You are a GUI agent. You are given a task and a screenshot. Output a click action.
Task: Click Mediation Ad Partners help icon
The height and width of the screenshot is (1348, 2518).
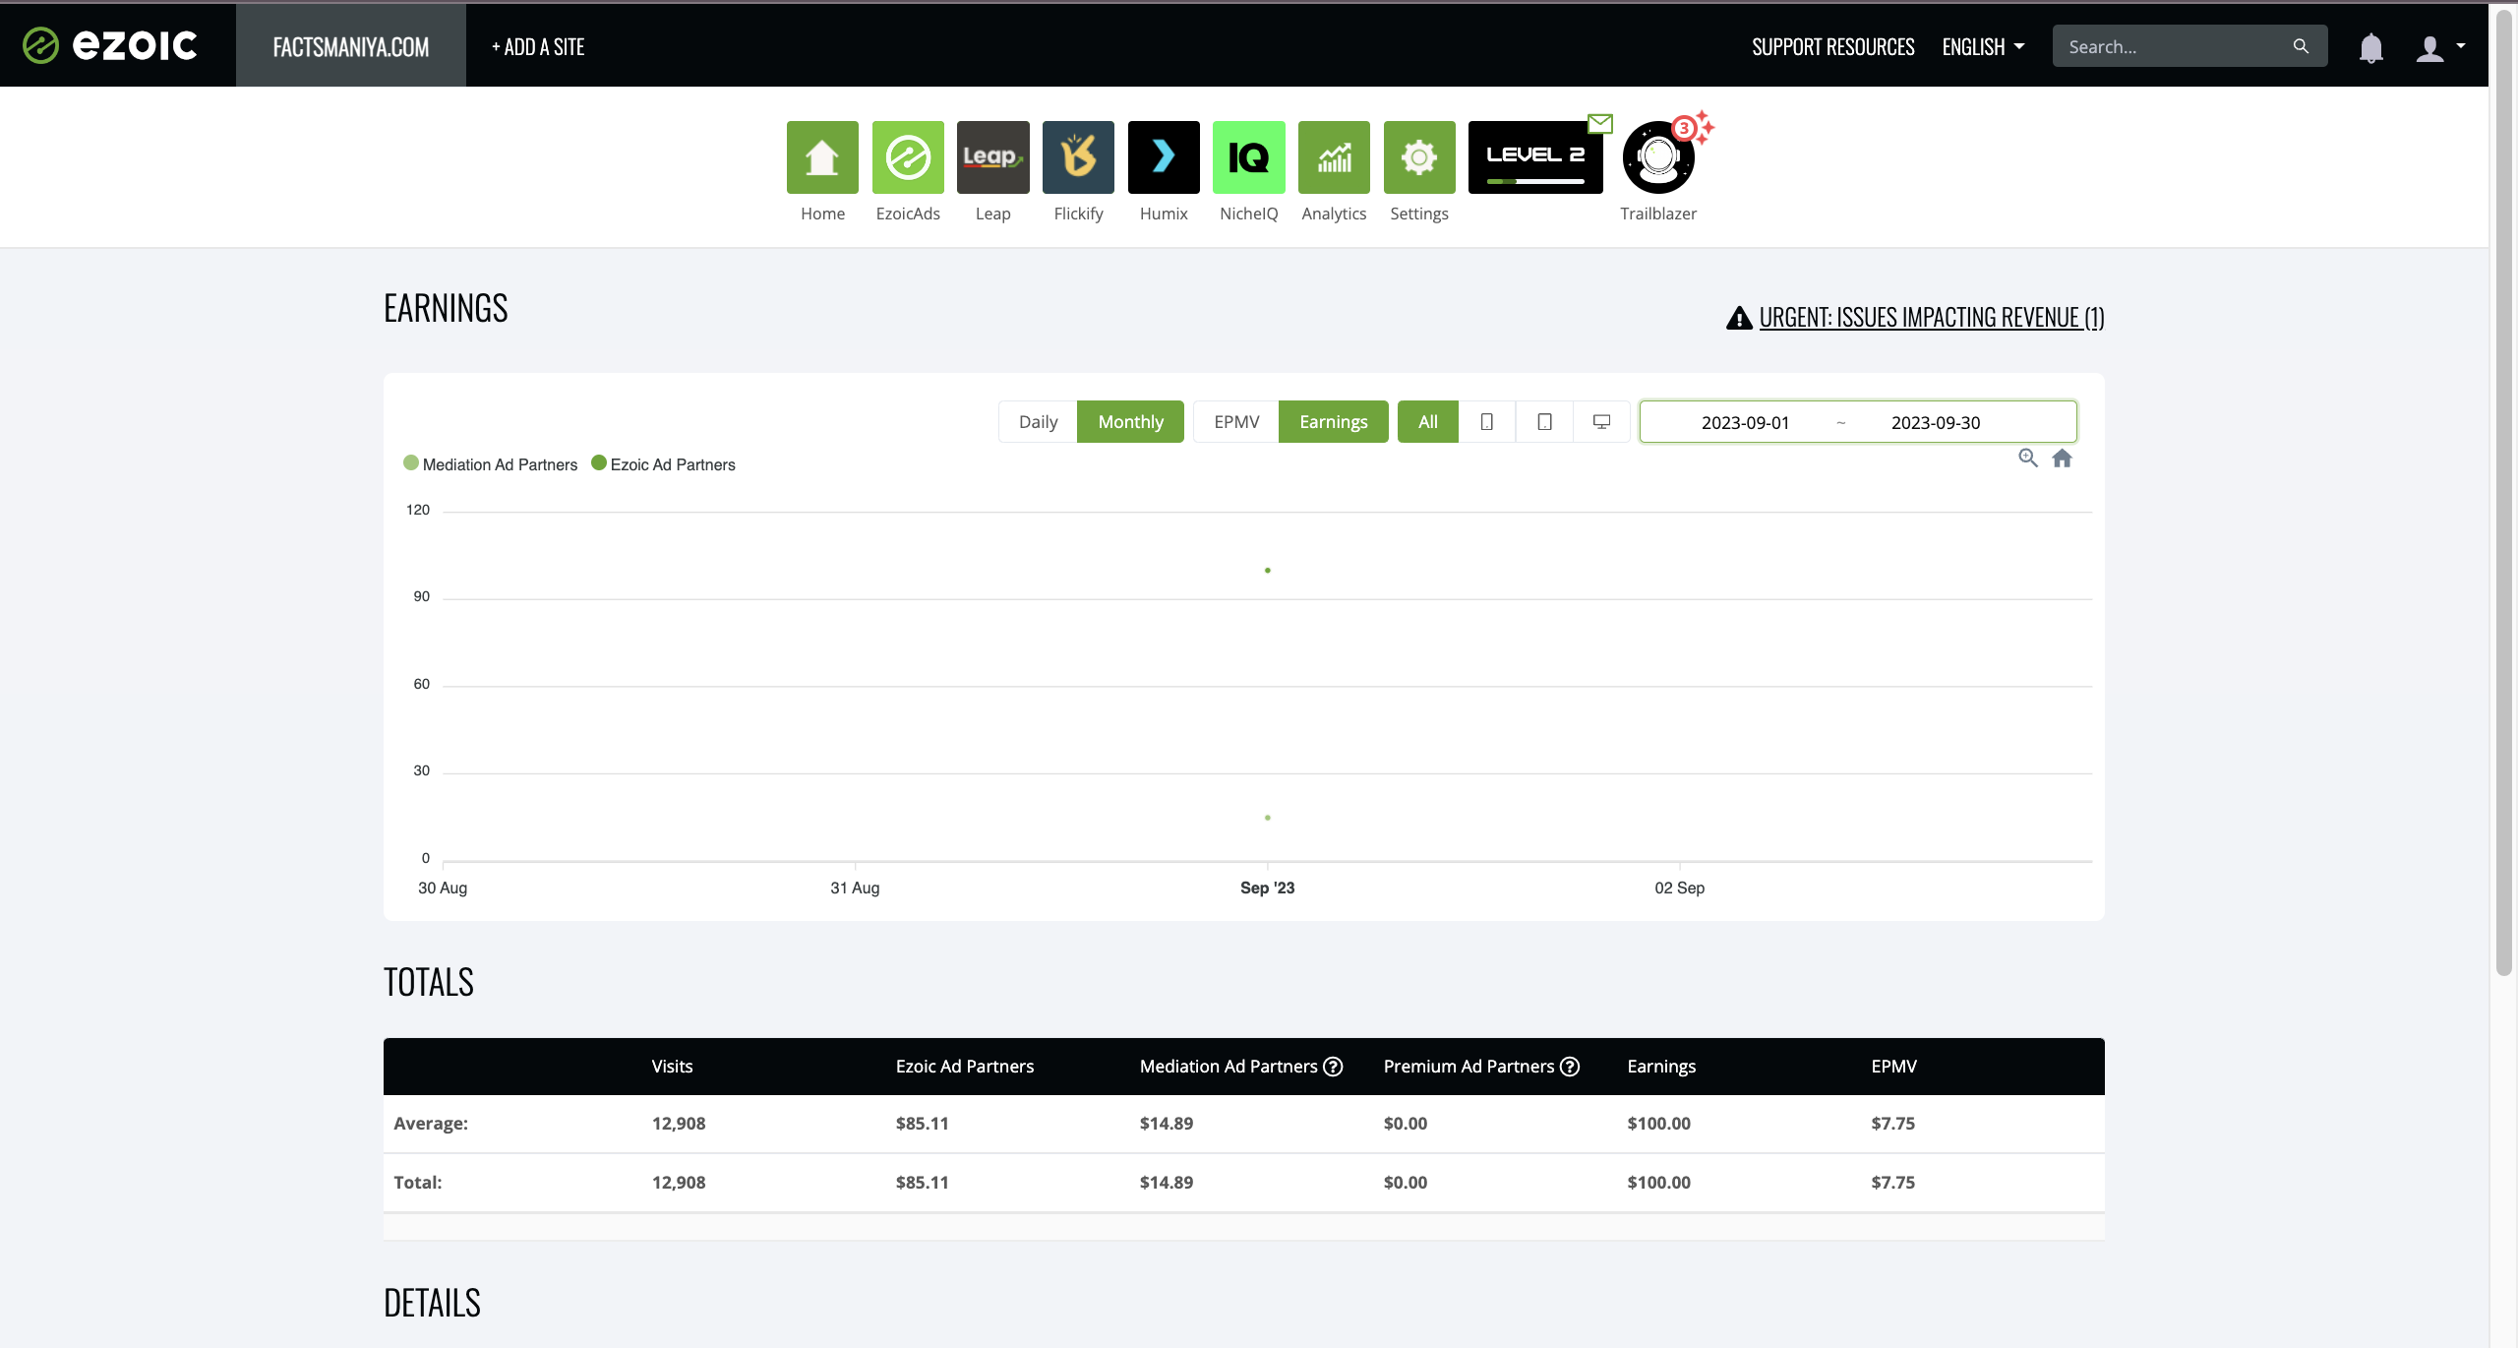coord(1333,1067)
